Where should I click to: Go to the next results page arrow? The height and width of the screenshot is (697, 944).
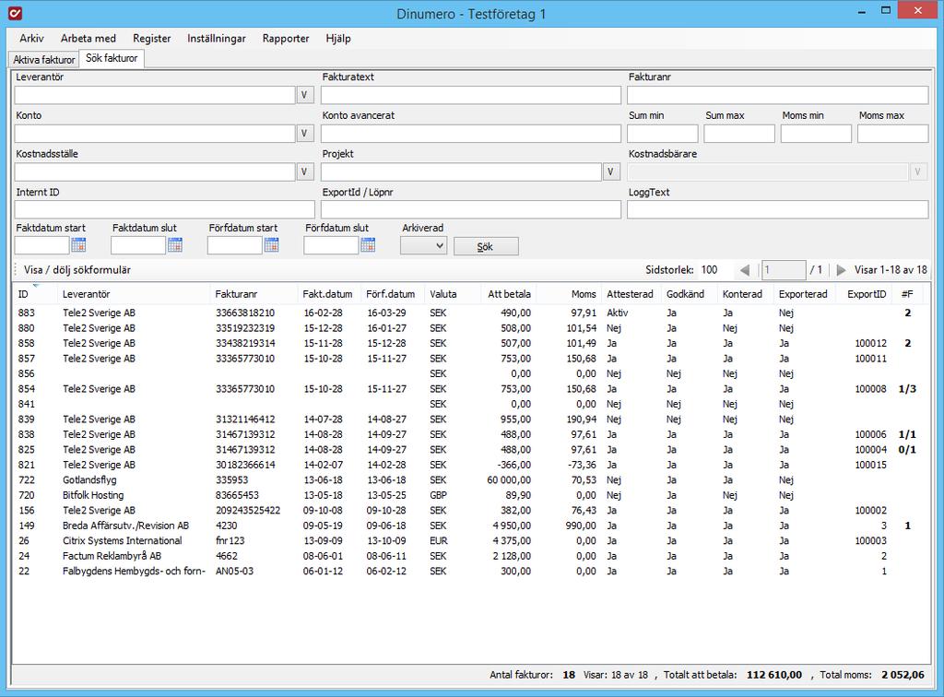click(x=841, y=270)
